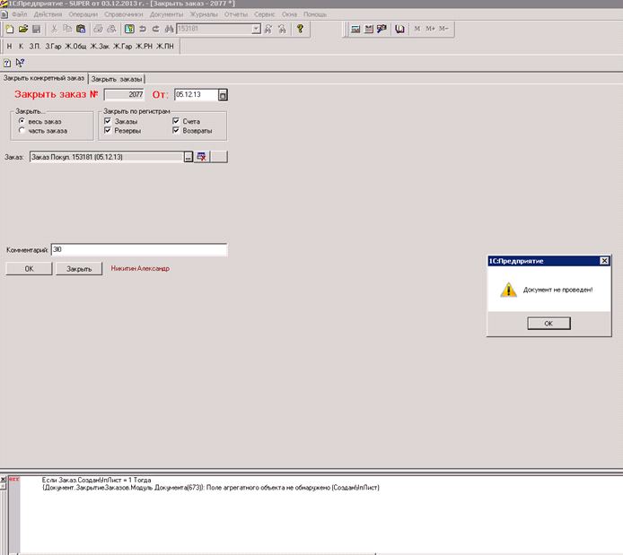Viewport: 623px width, 555px height.
Task: Expand the search combo box showing 153181
Action: (256, 29)
